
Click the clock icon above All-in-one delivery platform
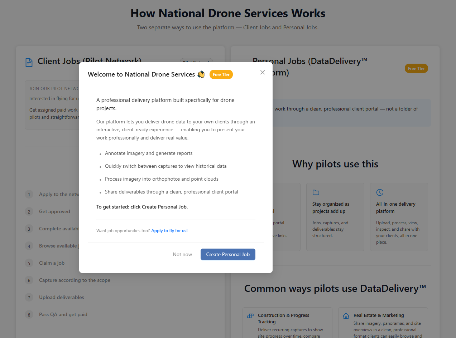tap(380, 192)
